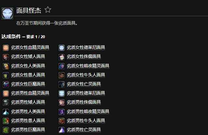Click the favorite star next to 面具怪杰

tap(48, 10)
